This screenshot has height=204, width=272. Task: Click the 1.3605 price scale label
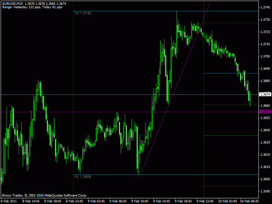(x=265, y=179)
